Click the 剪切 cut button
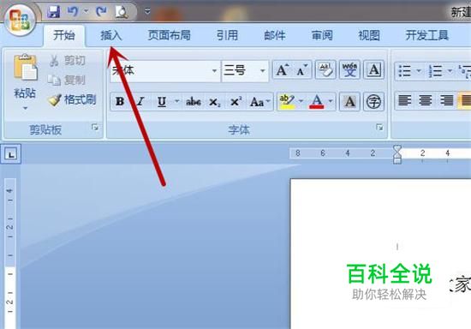 (68, 61)
